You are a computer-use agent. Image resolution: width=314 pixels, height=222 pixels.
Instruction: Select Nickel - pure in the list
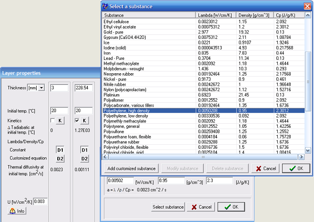point(204,79)
